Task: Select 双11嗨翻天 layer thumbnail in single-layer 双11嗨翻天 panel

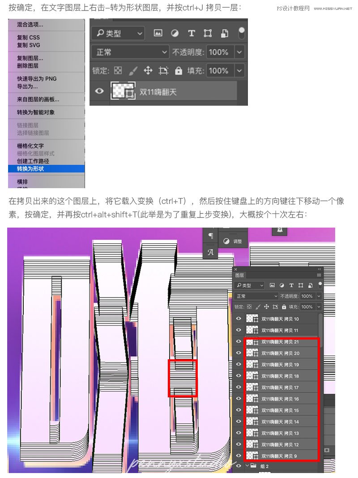Action: [123, 90]
